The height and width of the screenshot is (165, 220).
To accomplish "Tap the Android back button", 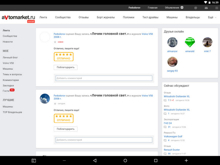I will tap(95, 160).
